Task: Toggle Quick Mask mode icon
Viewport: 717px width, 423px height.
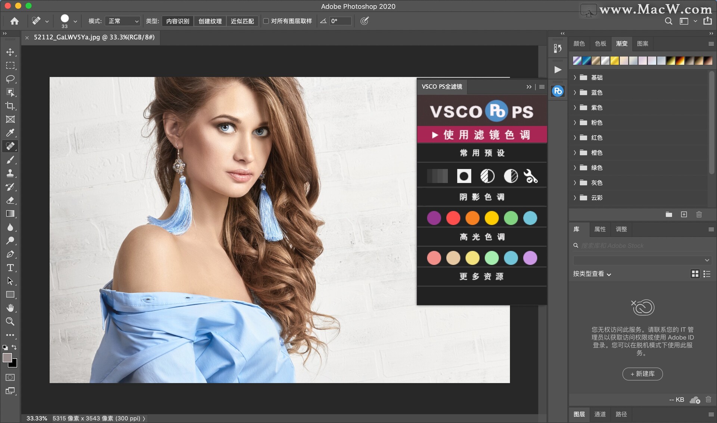Action: click(x=10, y=377)
